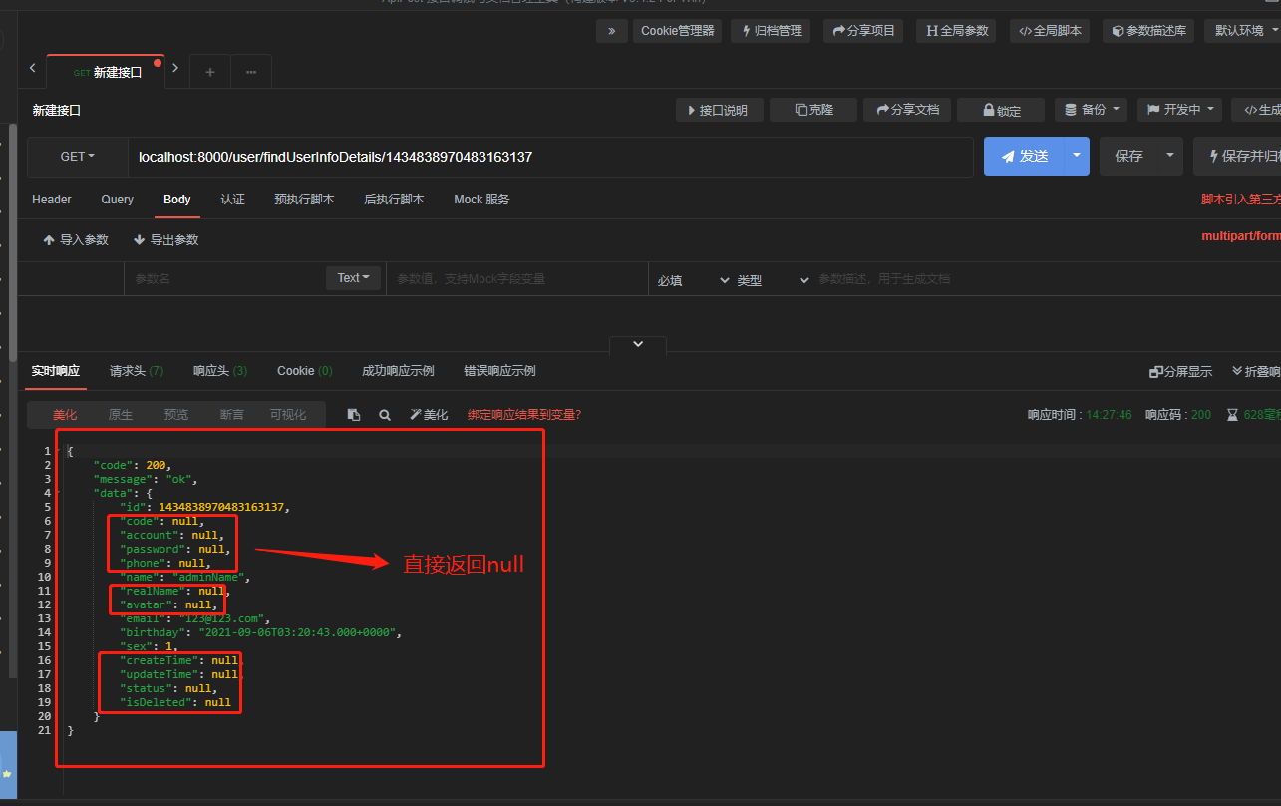Select the GET 新建接口 tab
This screenshot has width=1281, height=806.
pyautogui.click(x=107, y=72)
